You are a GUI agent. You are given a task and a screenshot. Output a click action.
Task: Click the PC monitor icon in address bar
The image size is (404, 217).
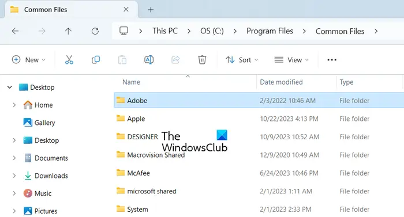tap(124, 31)
